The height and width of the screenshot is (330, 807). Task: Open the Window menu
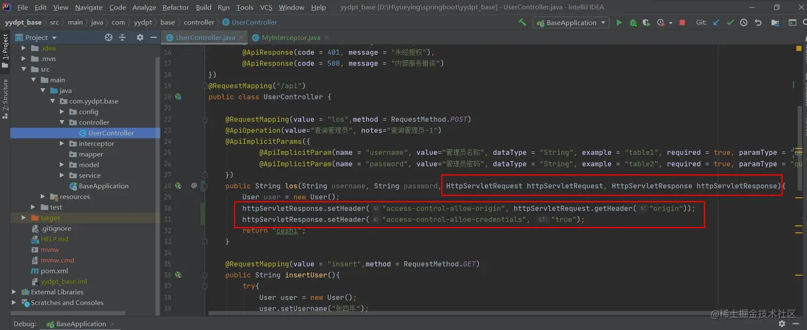pos(291,7)
